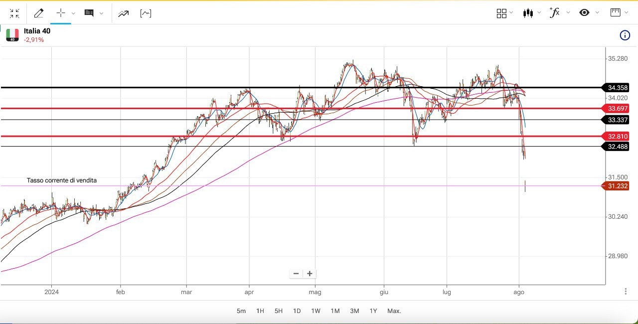Open the fx indicators icon
The height and width of the screenshot is (324, 638).
point(554,13)
